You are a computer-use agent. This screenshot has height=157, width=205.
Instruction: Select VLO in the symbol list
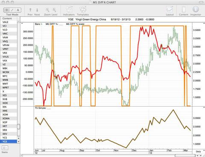point(9,30)
